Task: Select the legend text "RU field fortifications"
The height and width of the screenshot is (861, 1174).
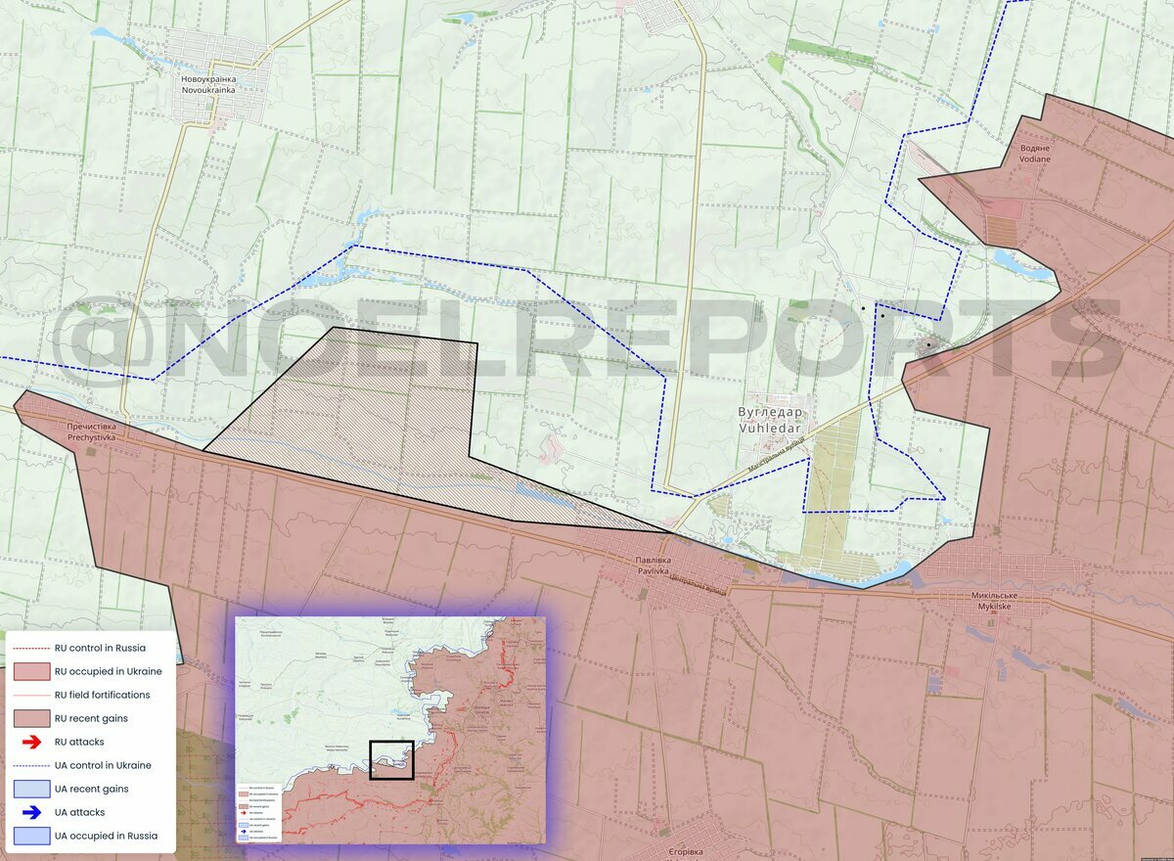Action: click(103, 695)
